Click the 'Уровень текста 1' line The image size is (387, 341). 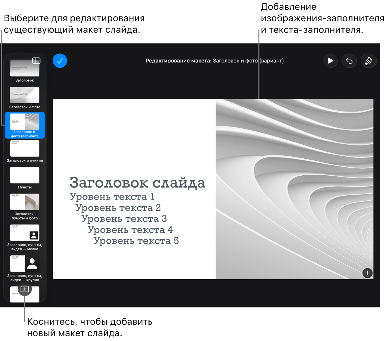click(x=112, y=197)
